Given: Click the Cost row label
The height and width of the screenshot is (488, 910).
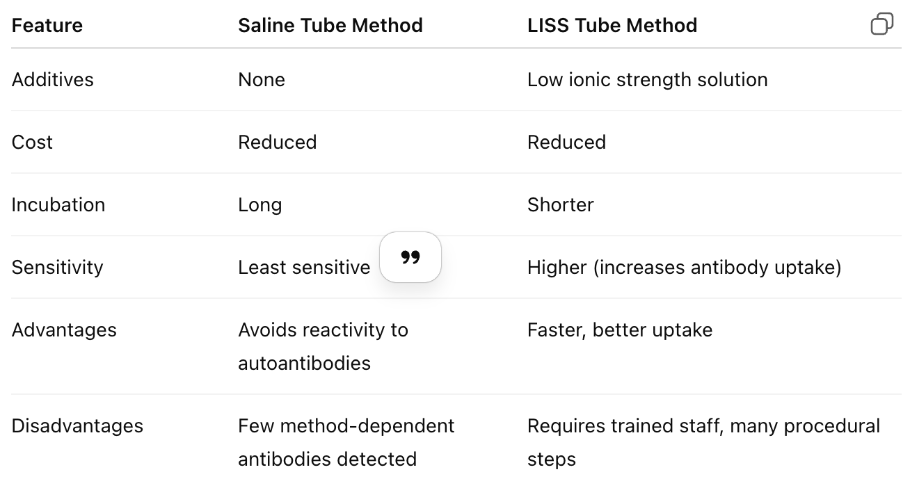Looking at the screenshot, I should tap(33, 143).
